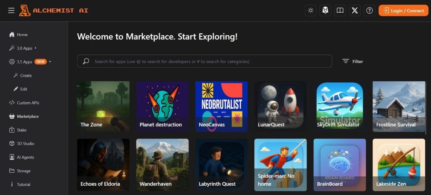Screen dimensions: 431x195
Task: Click the owl mascot icon in header
Action: 325,11
